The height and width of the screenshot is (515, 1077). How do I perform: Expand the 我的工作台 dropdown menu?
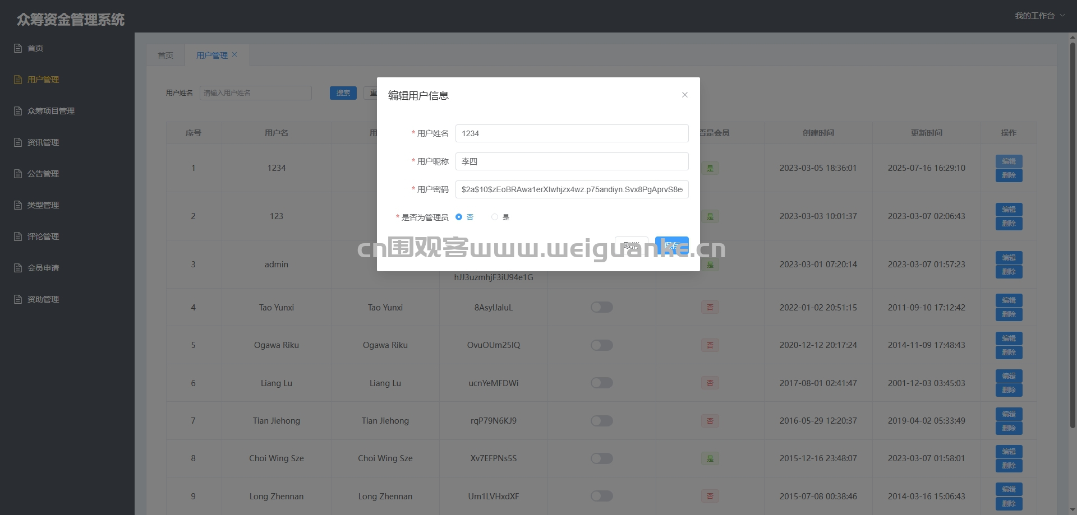pos(1039,16)
